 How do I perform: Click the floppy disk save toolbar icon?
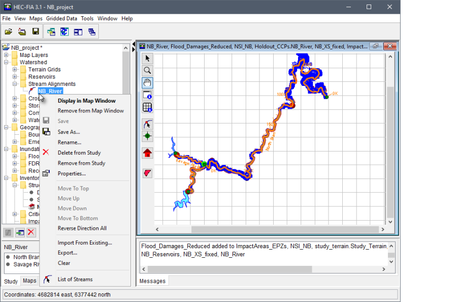point(36,32)
